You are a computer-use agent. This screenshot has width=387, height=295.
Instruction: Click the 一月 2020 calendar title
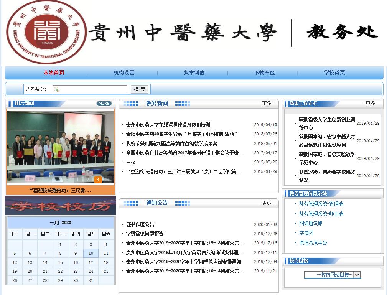tap(61, 222)
